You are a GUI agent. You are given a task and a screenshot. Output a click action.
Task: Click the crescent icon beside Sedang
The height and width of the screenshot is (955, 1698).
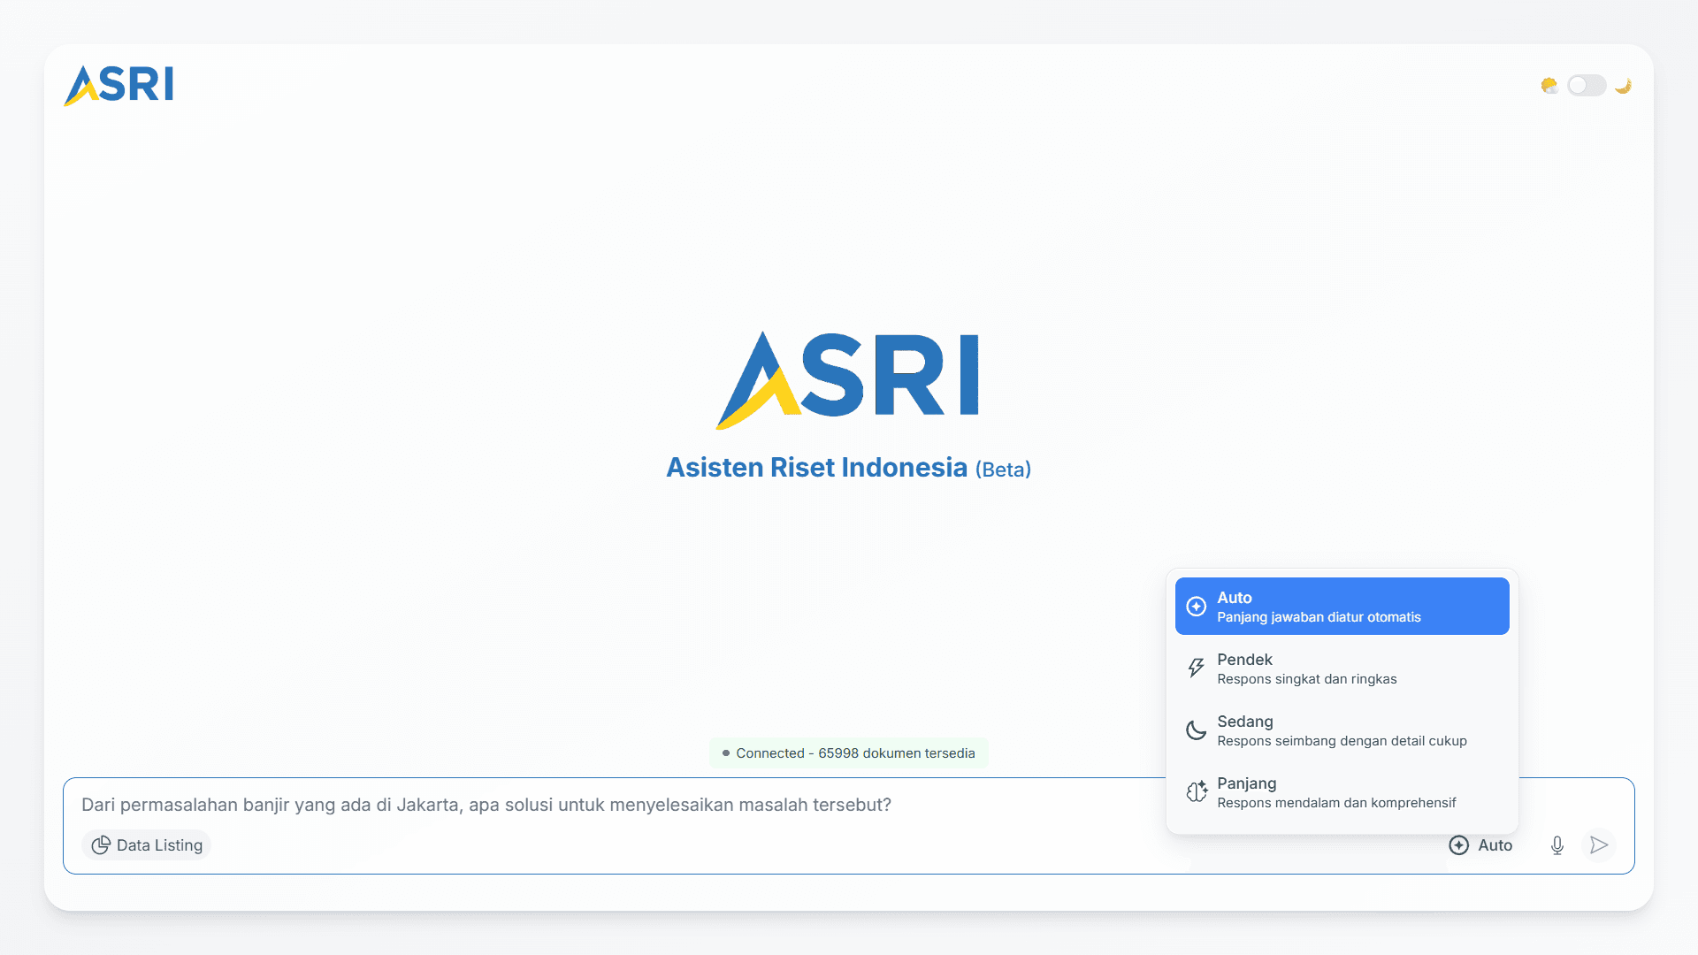coord(1196,730)
